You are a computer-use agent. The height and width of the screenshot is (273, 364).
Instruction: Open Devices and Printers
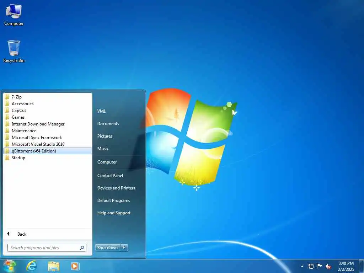pos(116,188)
